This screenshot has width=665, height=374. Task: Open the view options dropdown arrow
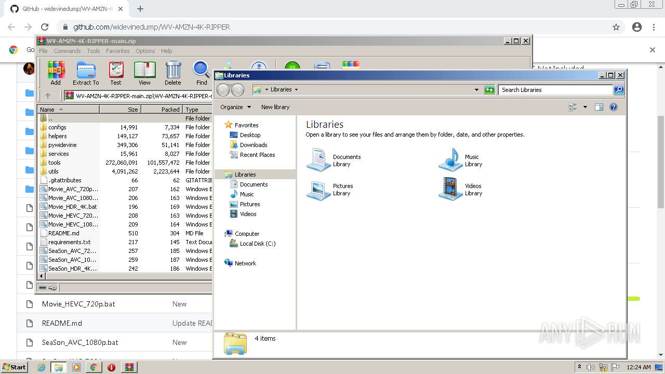585,107
